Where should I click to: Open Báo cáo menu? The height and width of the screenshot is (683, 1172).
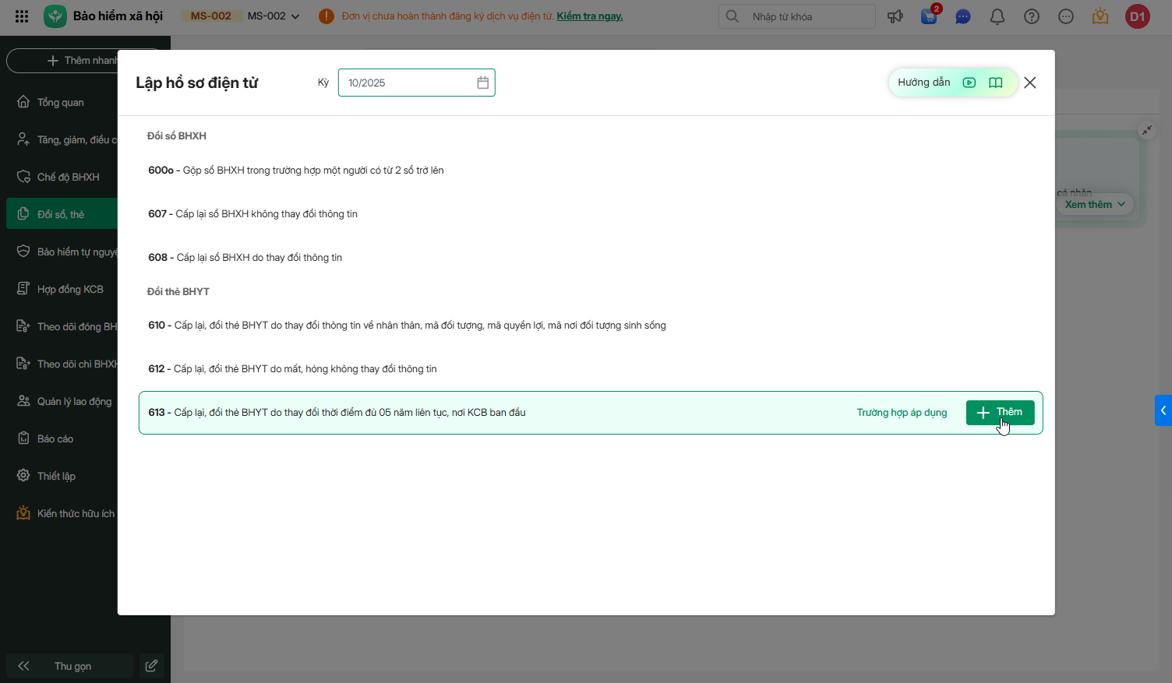(x=62, y=439)
